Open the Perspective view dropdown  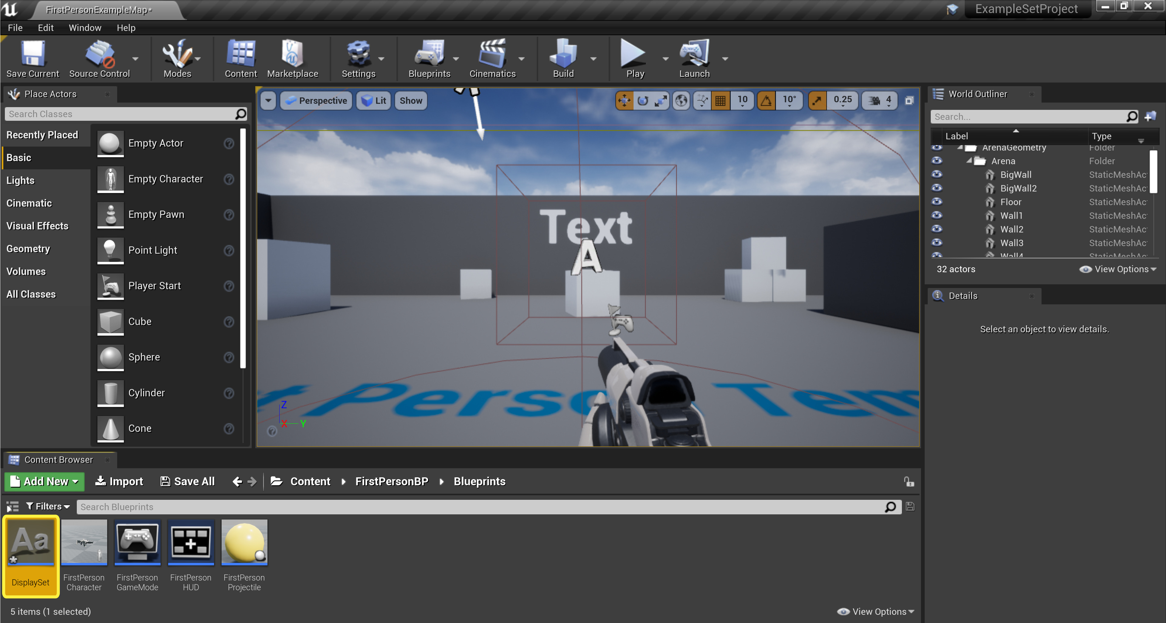316,100
